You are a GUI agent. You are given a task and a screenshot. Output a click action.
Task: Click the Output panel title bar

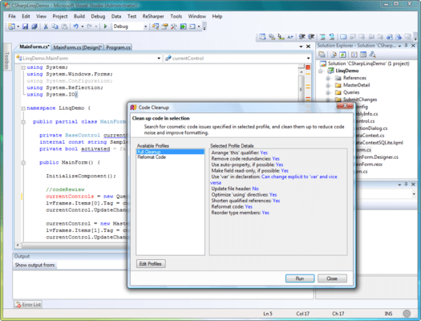pos(70,256)
